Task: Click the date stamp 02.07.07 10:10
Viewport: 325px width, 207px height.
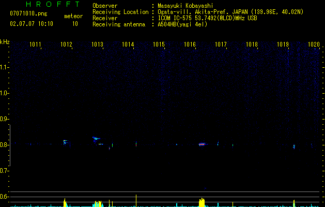Action: click(x=32, y=24)
